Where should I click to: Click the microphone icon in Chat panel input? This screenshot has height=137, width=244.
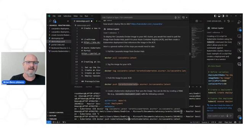[227, 116]
